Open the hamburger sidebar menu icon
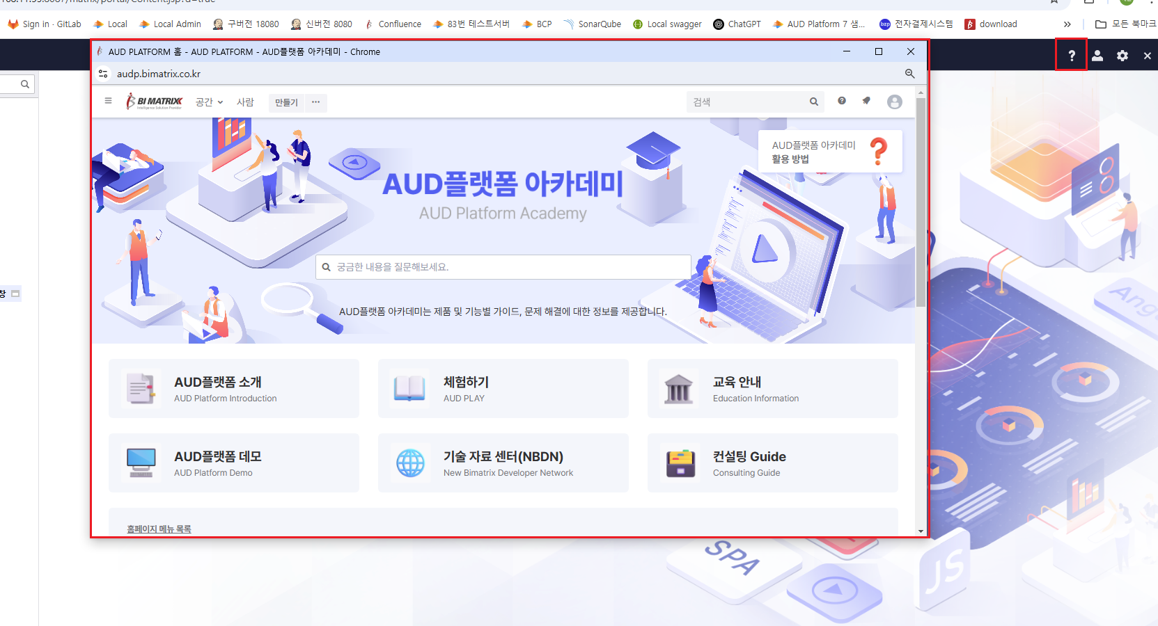Viewport: 1158px width, 626px height. coord(108,101)
